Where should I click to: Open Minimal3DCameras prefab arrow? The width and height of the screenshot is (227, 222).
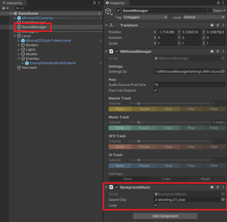pyautogui.click(x=101, y=18)
